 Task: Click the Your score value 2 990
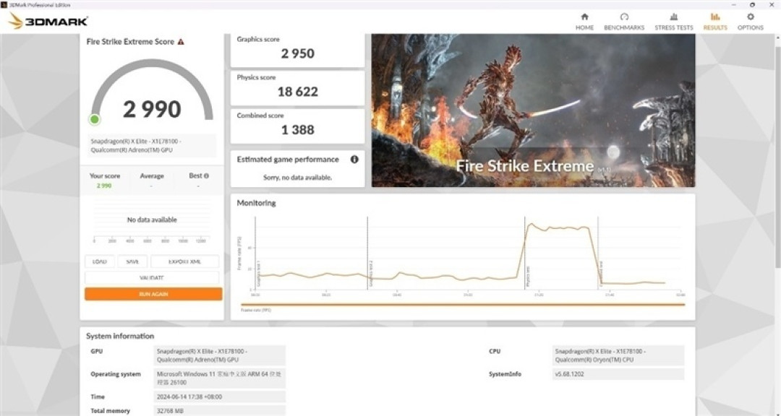pyautogui.click(x=104, y=186)
